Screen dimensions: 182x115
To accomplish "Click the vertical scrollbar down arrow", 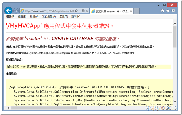I will pyautogui.click(x=175, y=101).
